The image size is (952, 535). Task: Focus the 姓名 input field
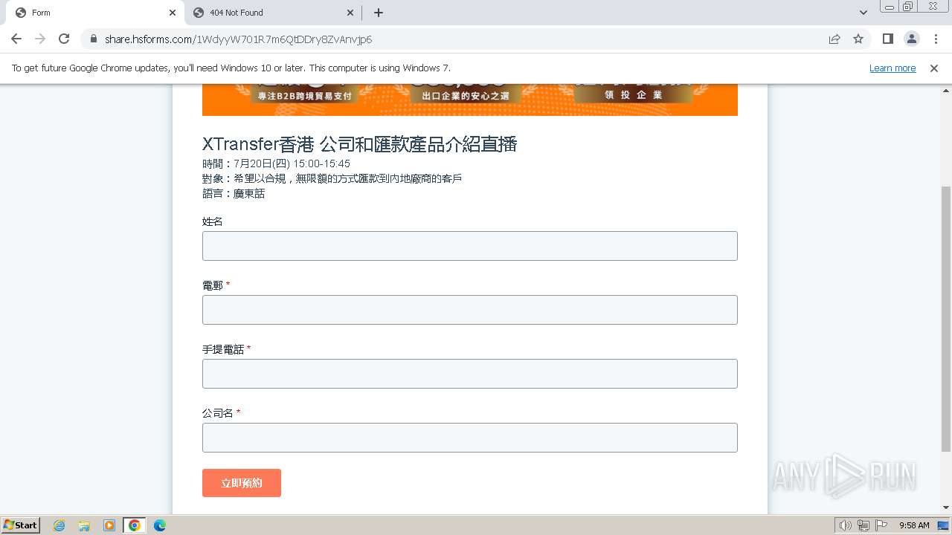(x=470, y=246)
